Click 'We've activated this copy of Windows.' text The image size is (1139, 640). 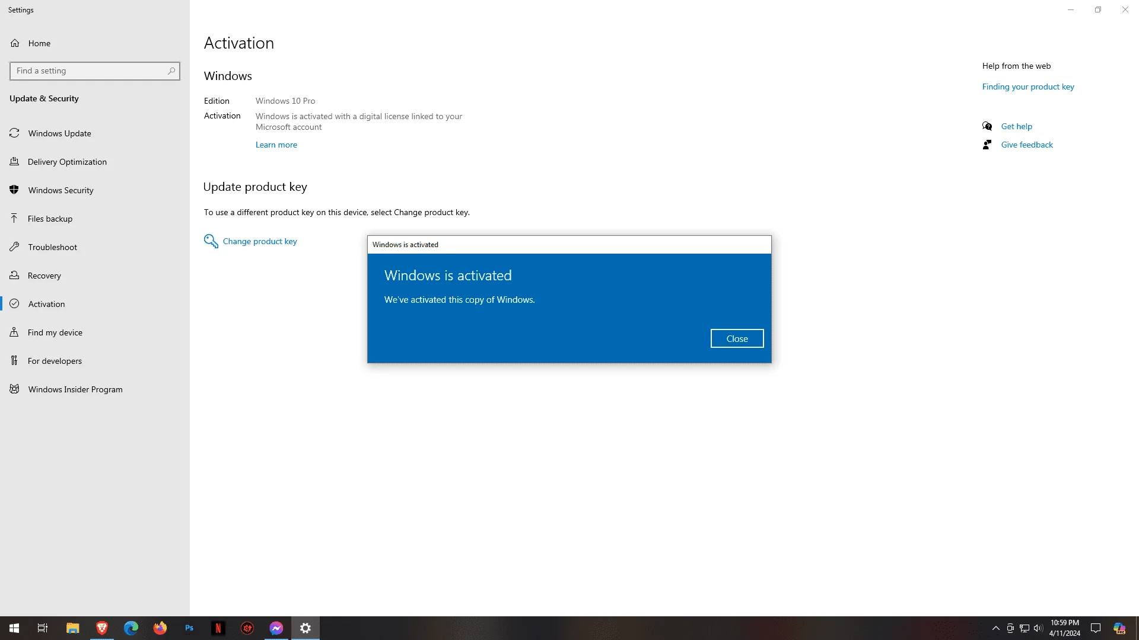pyautogui.click(x=460, y=300)
